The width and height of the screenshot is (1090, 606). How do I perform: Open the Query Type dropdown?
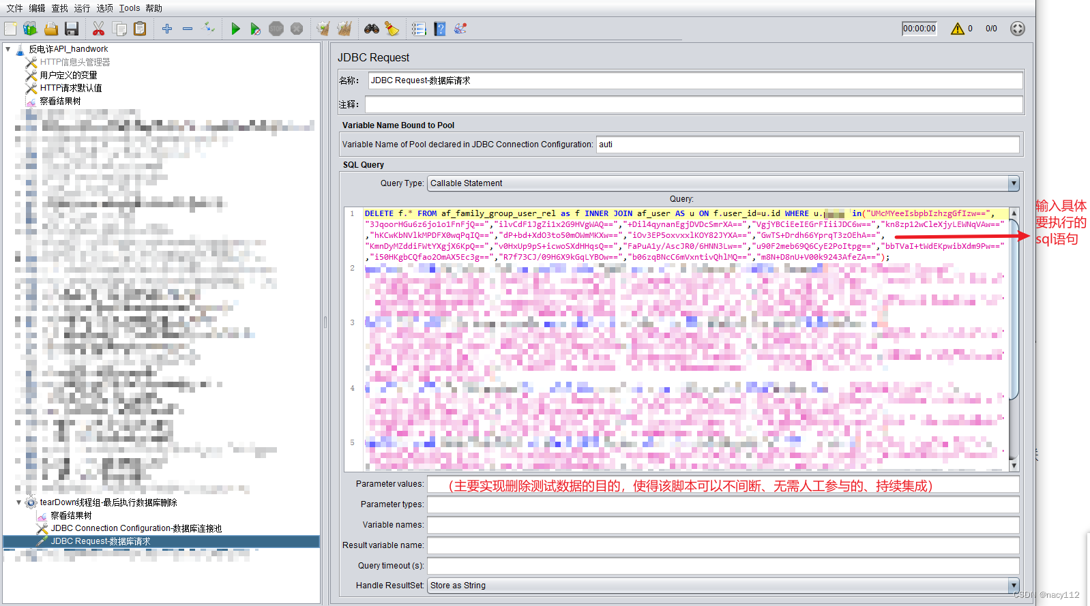(x=1014, y=183)
